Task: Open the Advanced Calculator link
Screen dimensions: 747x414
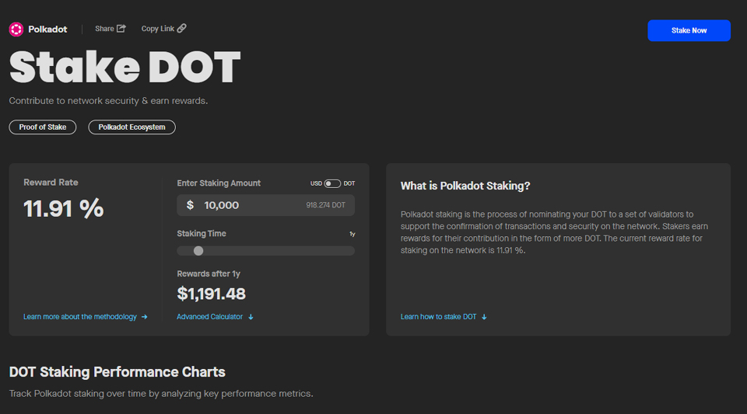Action: coord(215,317)
